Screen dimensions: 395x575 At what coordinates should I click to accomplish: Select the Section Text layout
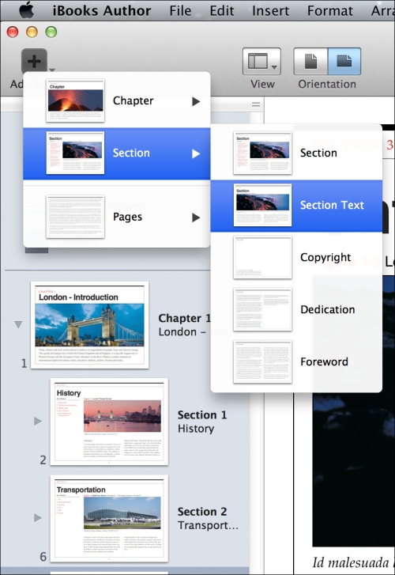click(296, 206)
